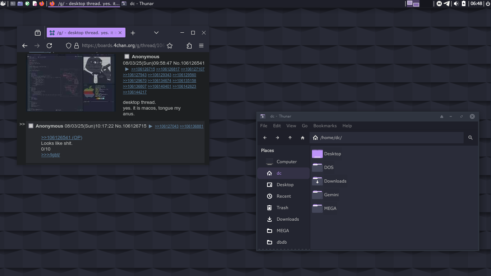Open the Go menu in Thunar

tap(305, 126)
